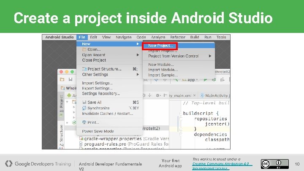304x171 pixels.
Task: Open the Navigate menu
Action: [123, 37]
